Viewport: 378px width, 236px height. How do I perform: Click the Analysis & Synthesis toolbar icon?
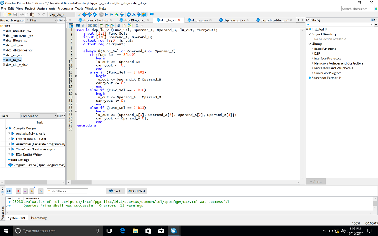(x=111, y=15)
